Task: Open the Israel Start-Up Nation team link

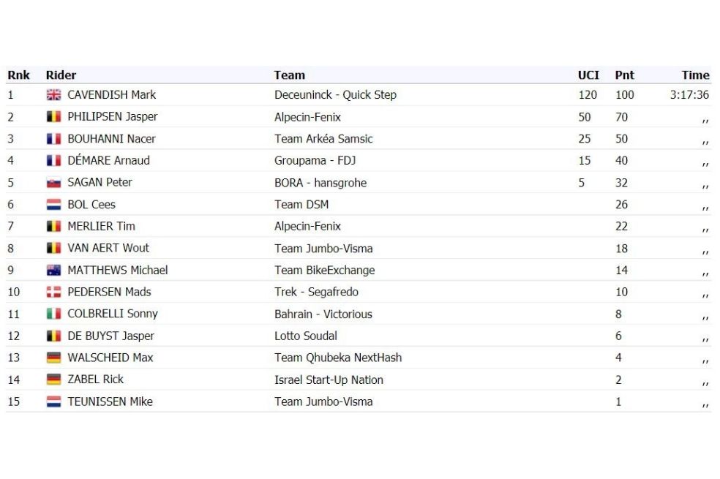Action: (329, 380)
